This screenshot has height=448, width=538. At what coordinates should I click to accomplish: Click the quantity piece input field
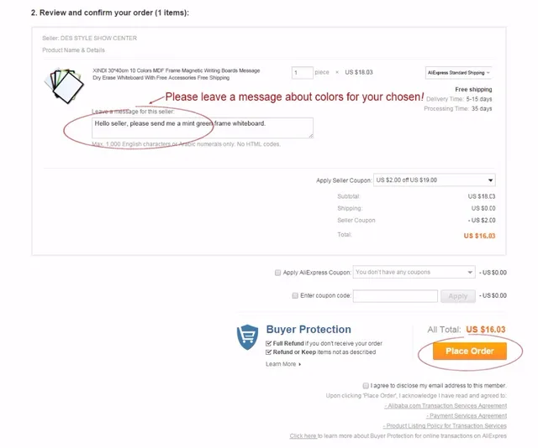(303, 73)
